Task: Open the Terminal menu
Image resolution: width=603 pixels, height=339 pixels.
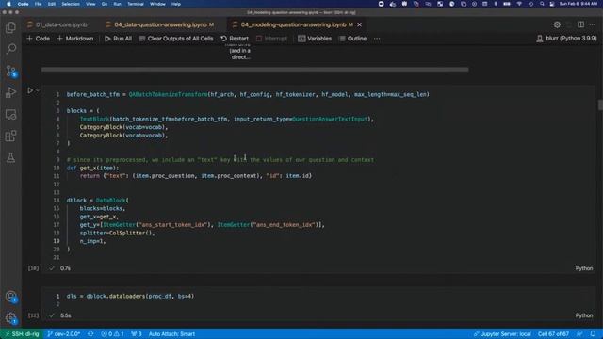Action: pyautogui.click(x=136, y=4)
